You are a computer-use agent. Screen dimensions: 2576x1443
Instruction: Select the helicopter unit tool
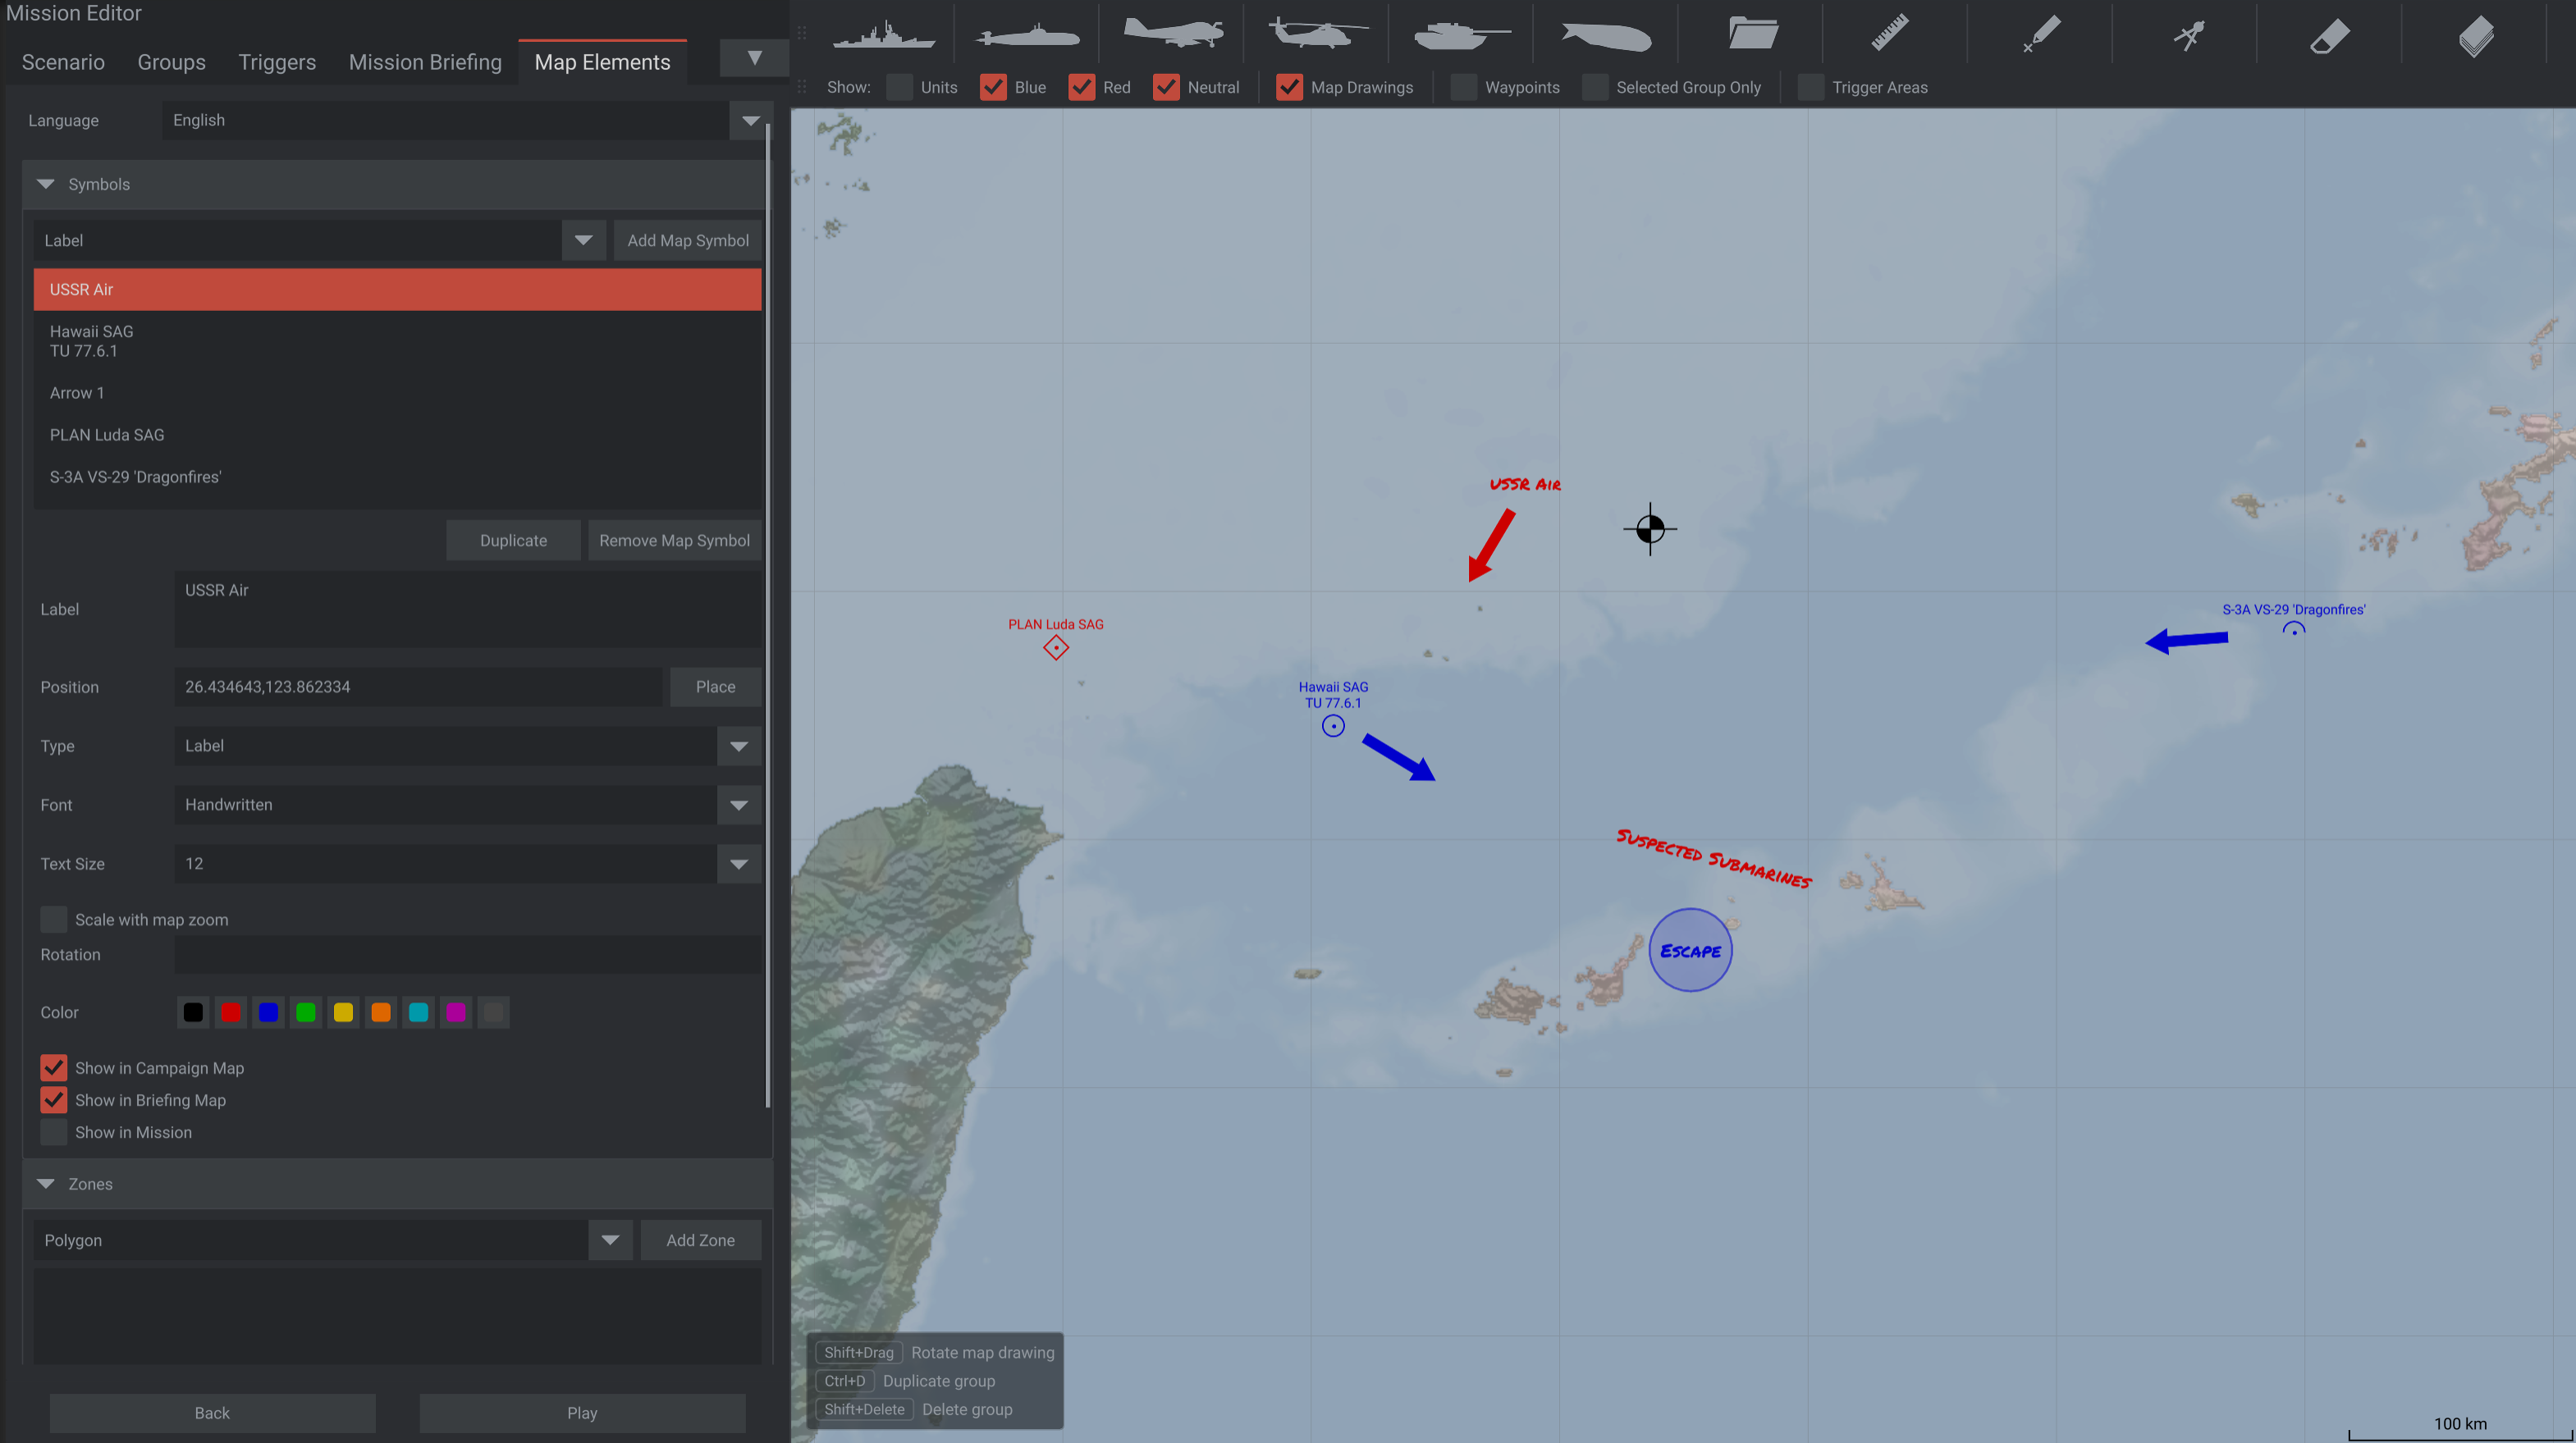coord(1317,33)
